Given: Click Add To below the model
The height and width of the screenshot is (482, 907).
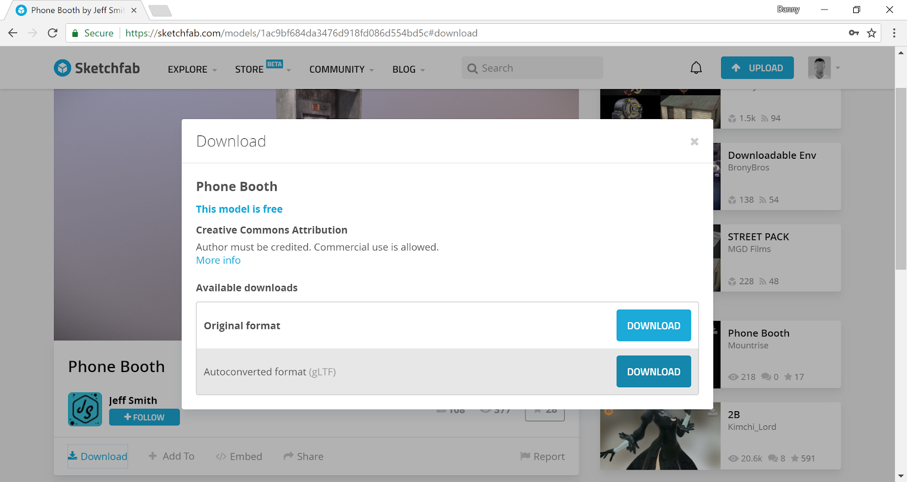Looking at the screenshot, I should pos(171,456).
